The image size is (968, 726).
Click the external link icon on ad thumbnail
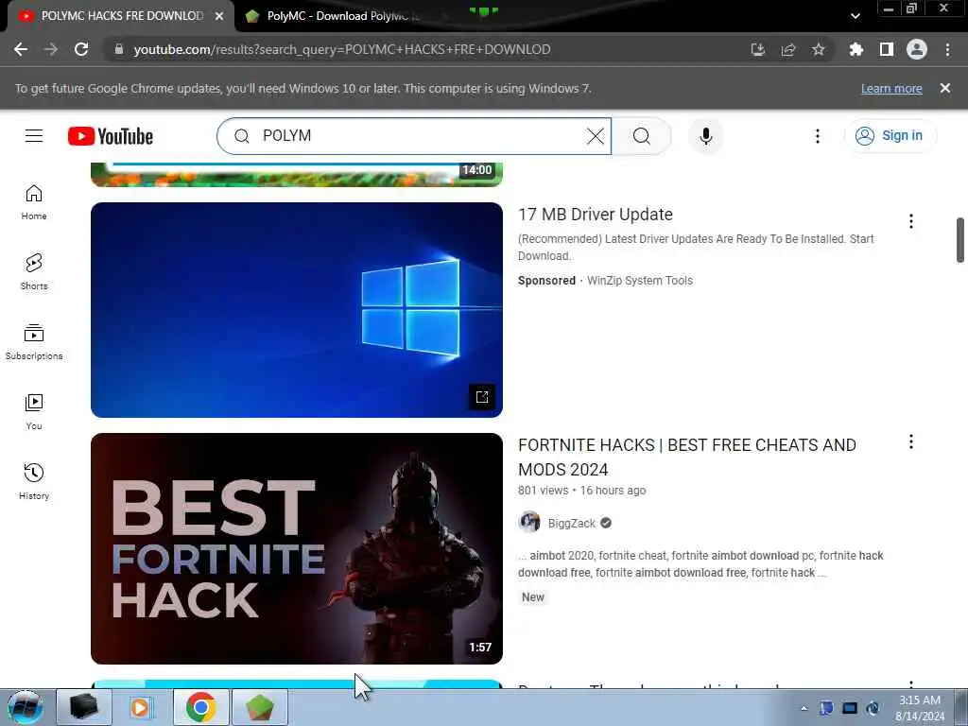point(481,396)
